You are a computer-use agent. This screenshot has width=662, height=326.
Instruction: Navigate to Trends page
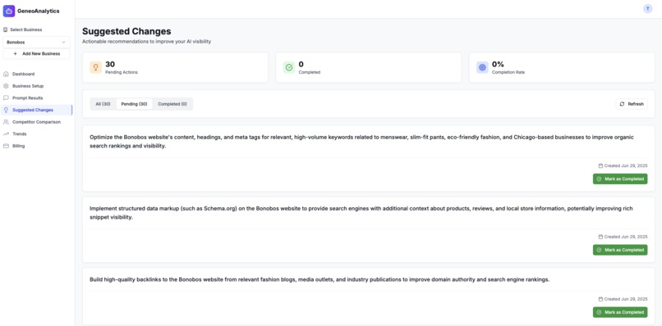(36, 134)
